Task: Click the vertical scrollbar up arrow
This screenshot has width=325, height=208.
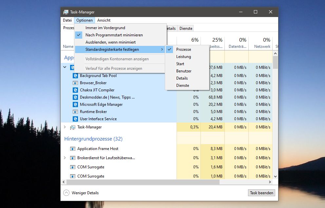Action: (x=275, y=53)
